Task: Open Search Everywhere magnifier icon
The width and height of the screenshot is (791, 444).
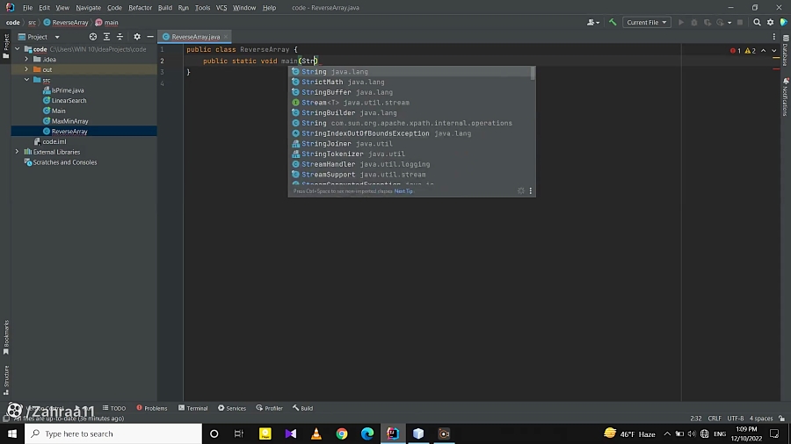Action: (x=757, y=22)
